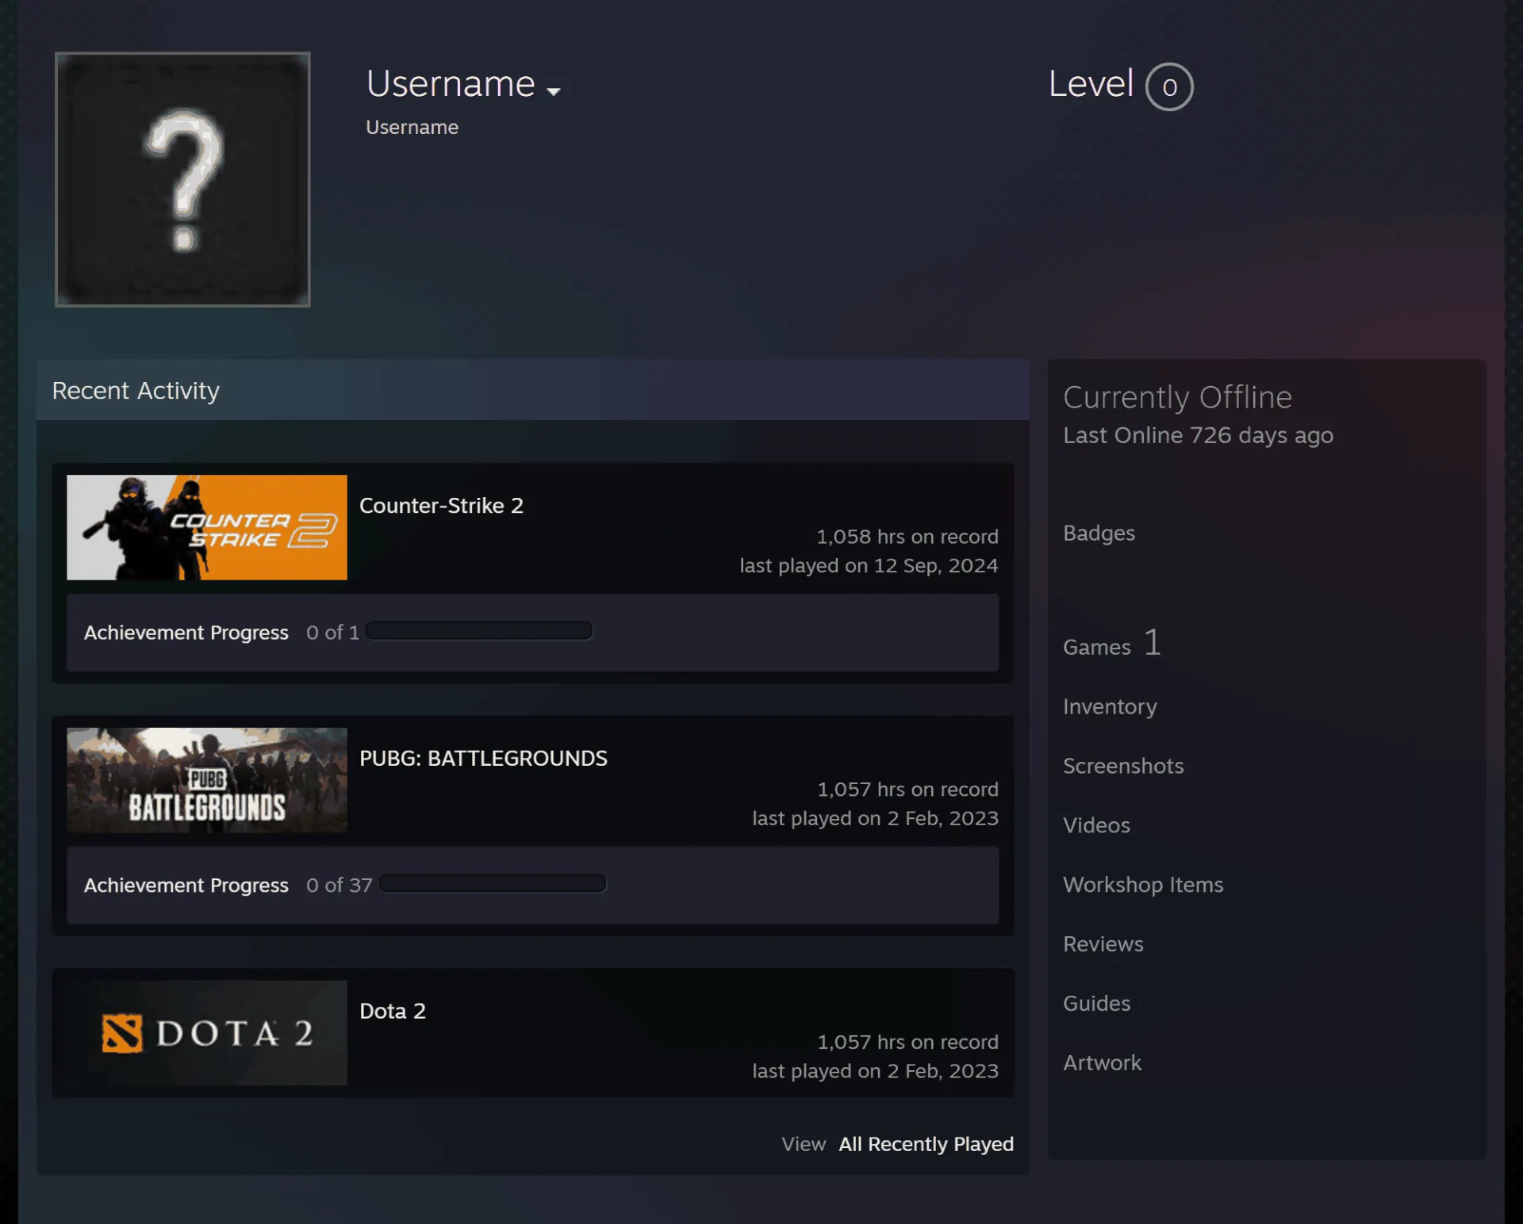The image size is (1523, 1224).
Task: Click the PUBG: BATTLEGROUNDS title link
Action: click(483, 758)
